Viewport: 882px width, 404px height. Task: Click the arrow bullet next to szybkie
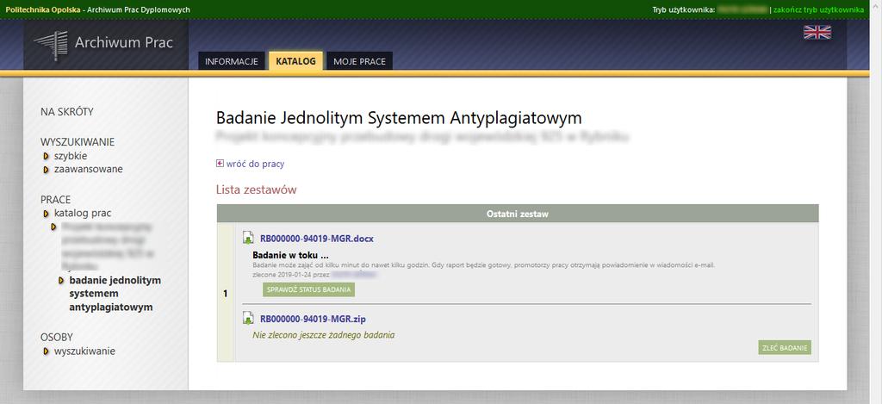(x=47, y=156)
